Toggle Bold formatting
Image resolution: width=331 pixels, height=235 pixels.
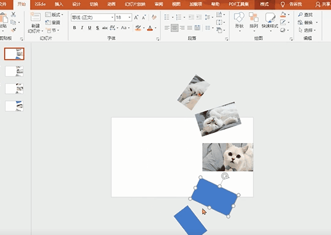74,27
